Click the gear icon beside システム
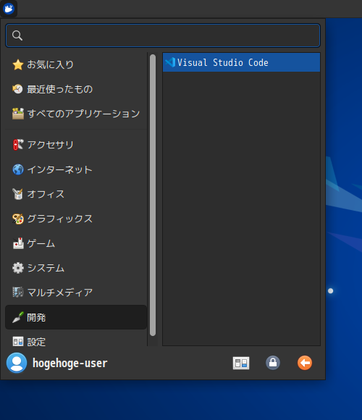The width and height of the screenshot is (362, 420). (18, 268)
